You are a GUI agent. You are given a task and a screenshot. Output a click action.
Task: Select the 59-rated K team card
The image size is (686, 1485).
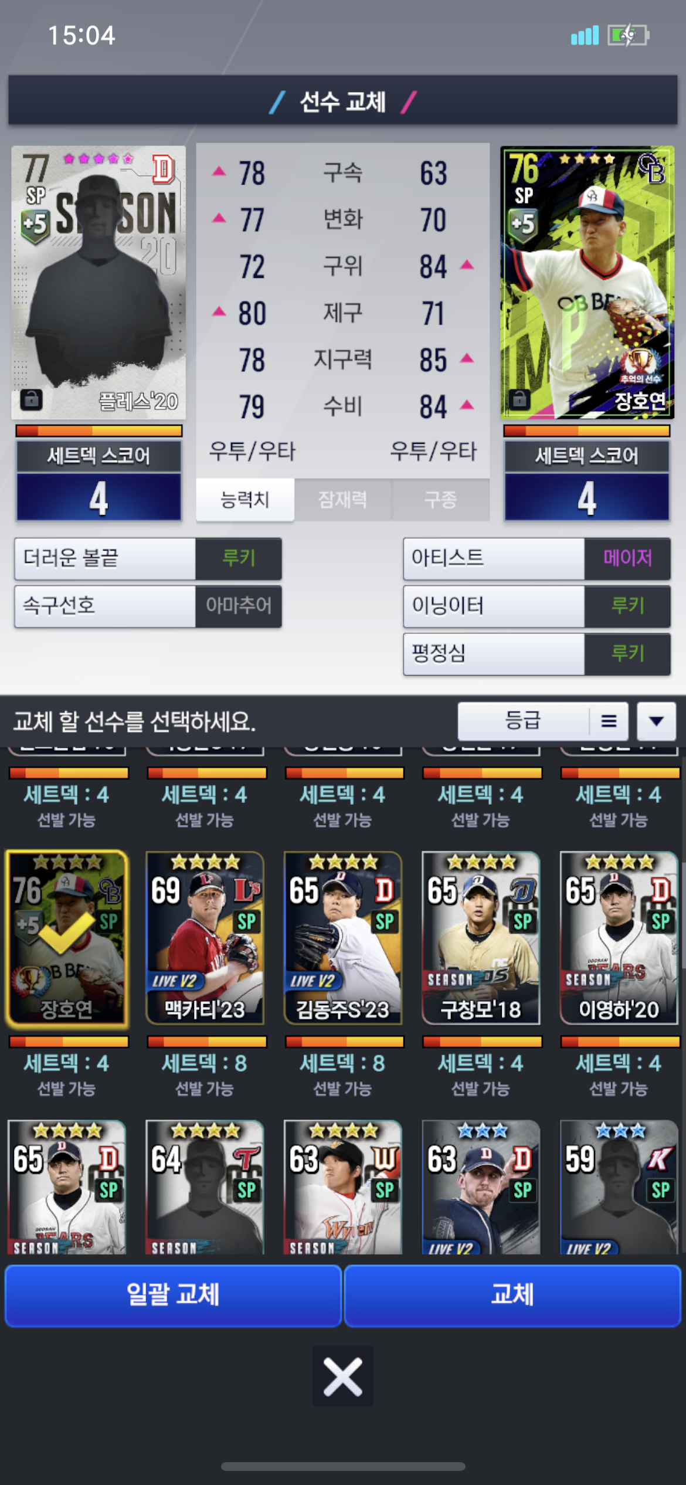point(619,1188)
